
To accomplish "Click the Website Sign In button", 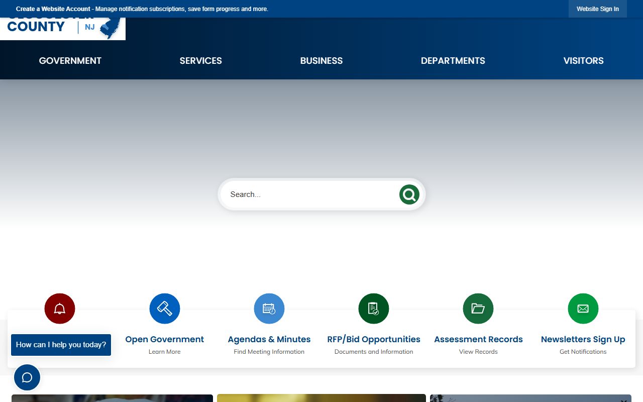I will coord(597,9).
